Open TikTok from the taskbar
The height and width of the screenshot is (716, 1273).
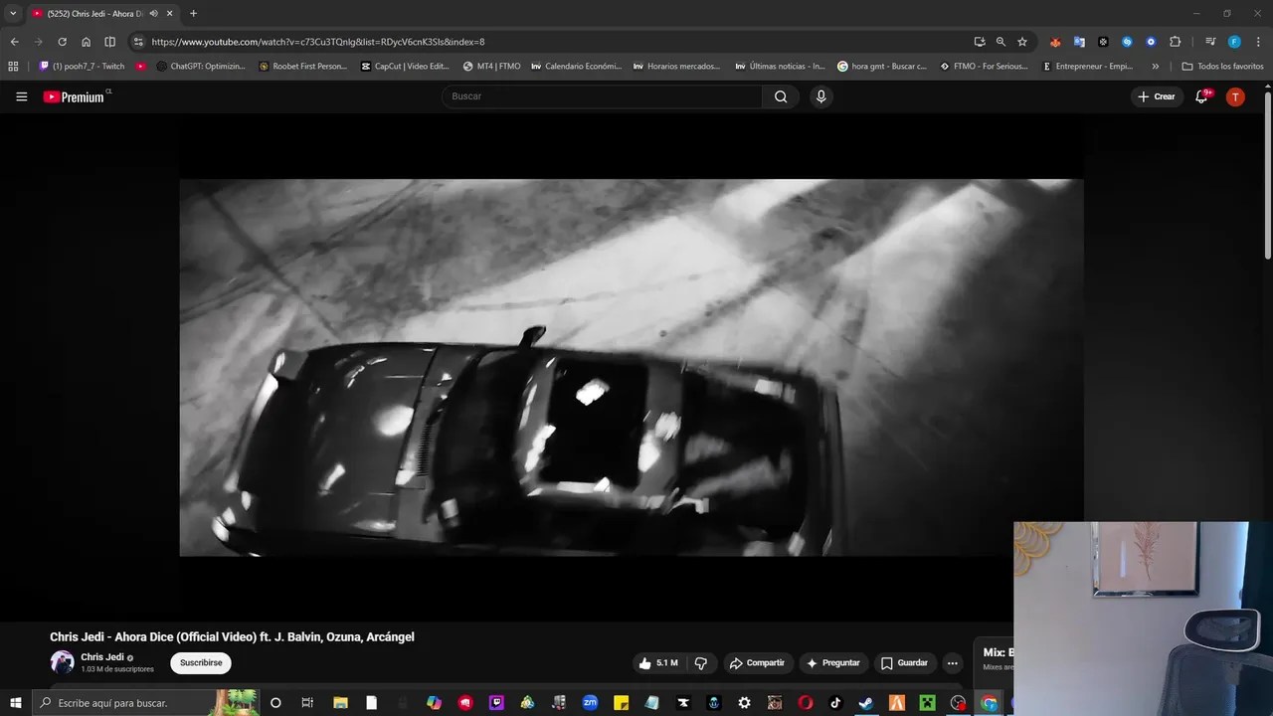coord(835,703)
